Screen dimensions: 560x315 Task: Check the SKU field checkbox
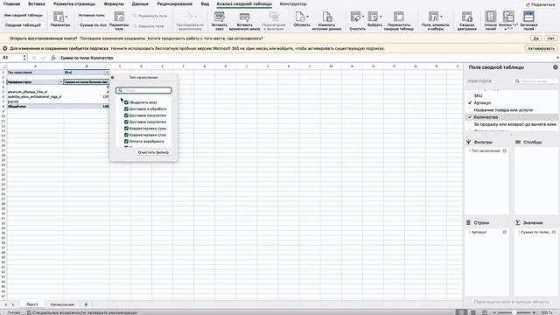pyautogui.click(x=470, y=95)
